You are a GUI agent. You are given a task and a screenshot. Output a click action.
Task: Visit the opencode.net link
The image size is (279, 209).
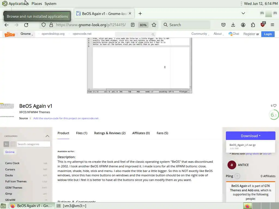click(x=82, y=34)
